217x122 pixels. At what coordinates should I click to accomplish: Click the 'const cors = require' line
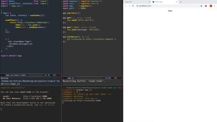coord(81,4)
